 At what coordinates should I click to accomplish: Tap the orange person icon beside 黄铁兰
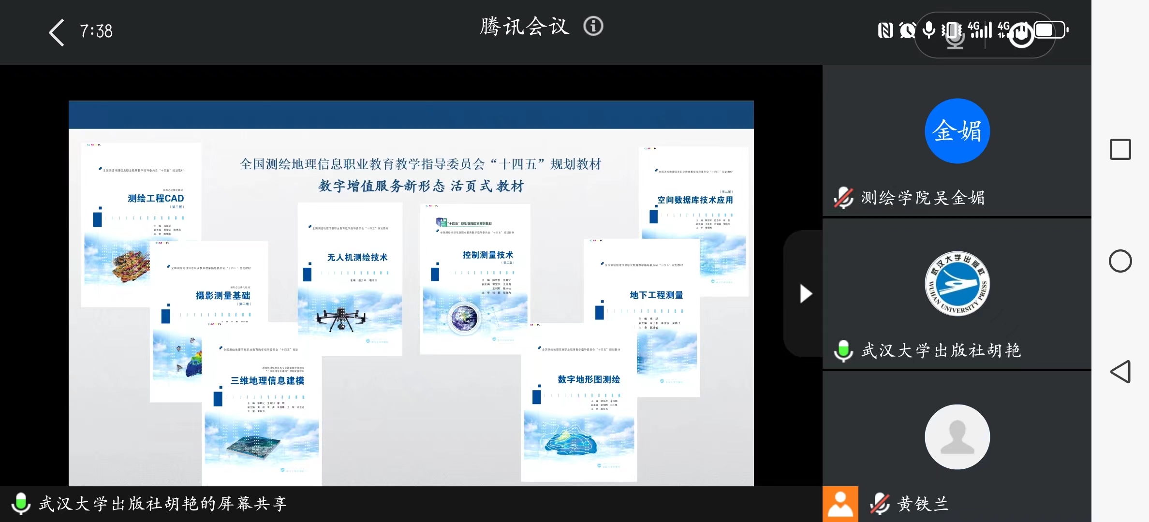(840, 504)
